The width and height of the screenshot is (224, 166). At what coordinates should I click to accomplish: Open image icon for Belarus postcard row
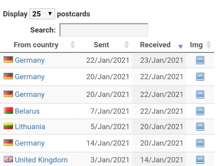(x=200, y=111)
